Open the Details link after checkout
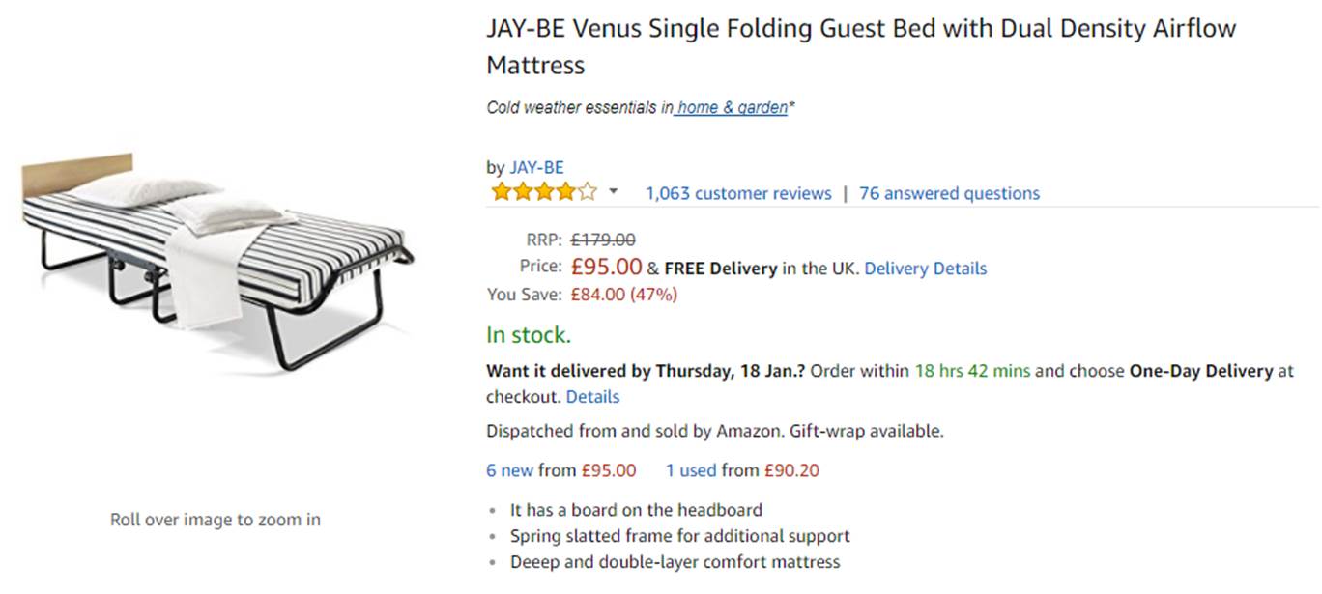This screenshot has height=594, width=1322. click(x=592, y=397)
